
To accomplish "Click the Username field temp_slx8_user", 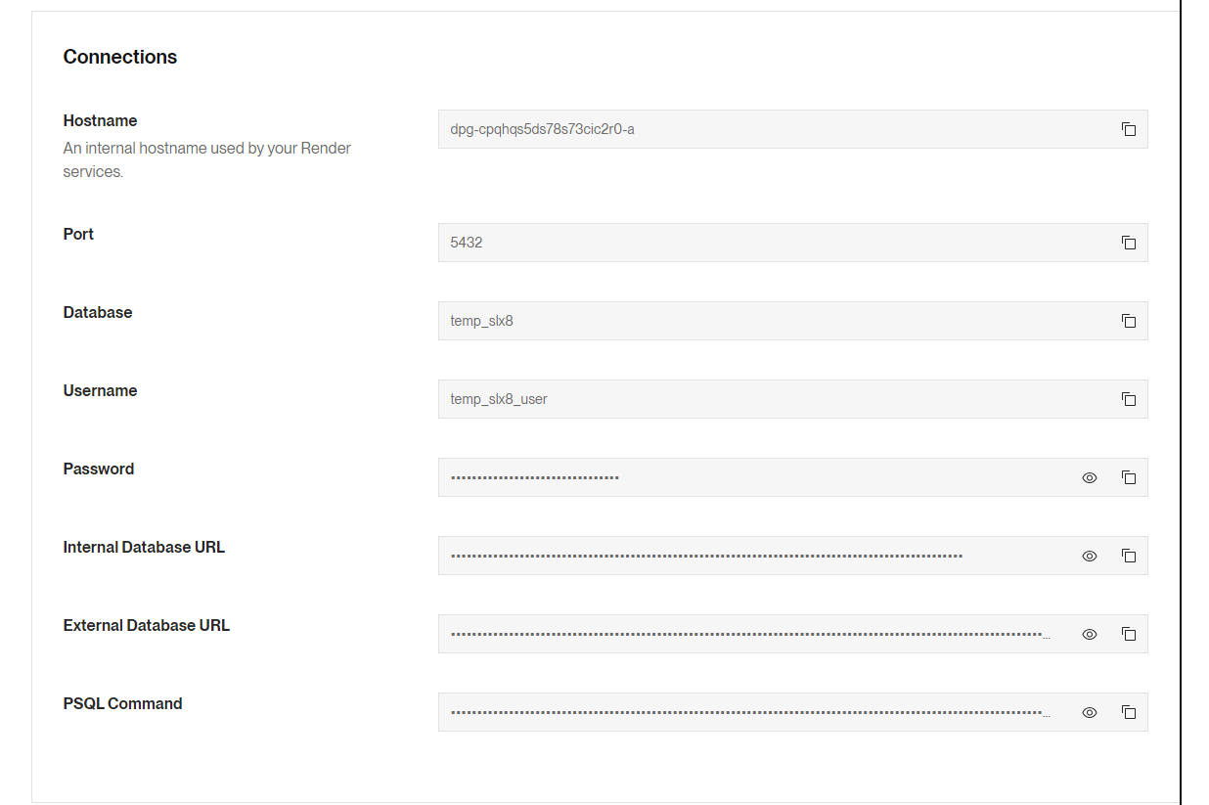I will (763, 399).
